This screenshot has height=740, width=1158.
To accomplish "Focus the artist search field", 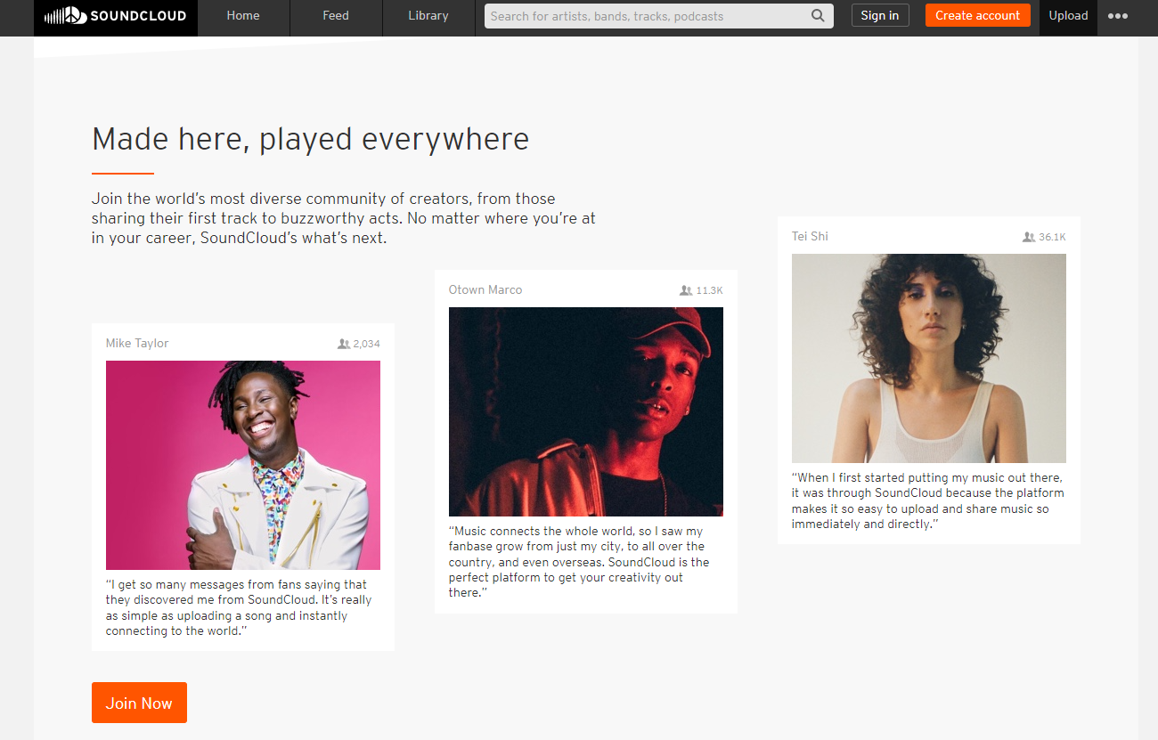I will pyautogui.click(x=659, y=16).
